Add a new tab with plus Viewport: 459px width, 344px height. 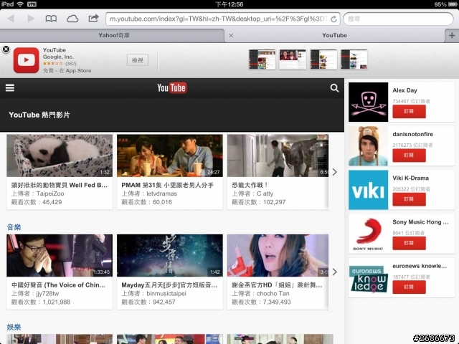[x=452, y=35]
